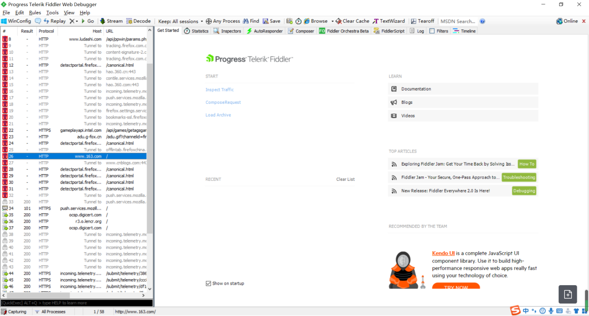The height and width of the screenshot is (316, 589).
Task: Click Clear Cache in the toolbar
Action: (352, 21)
